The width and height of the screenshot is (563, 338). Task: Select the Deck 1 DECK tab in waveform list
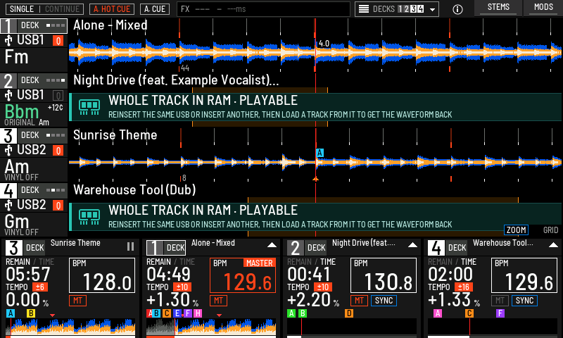(x=42, y=25)
